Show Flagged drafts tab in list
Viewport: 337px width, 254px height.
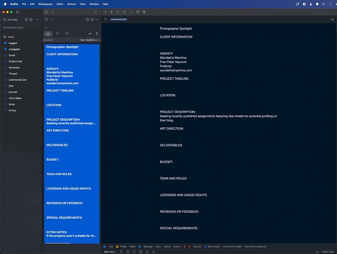pyautogui.click(x=57, y=34)
